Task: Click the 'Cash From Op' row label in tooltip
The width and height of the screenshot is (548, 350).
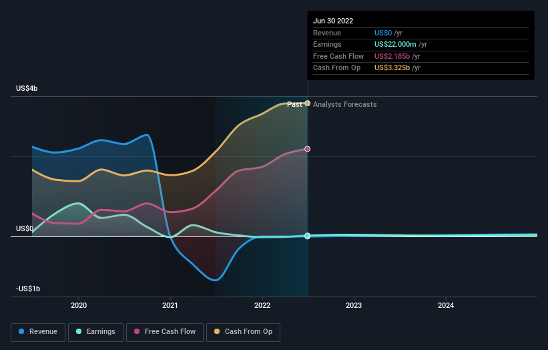Action: coord(336,68)
